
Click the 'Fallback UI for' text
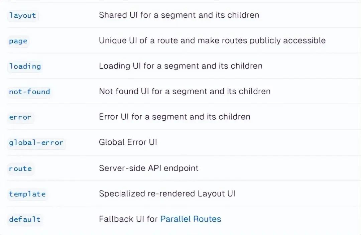click(128, 219)
